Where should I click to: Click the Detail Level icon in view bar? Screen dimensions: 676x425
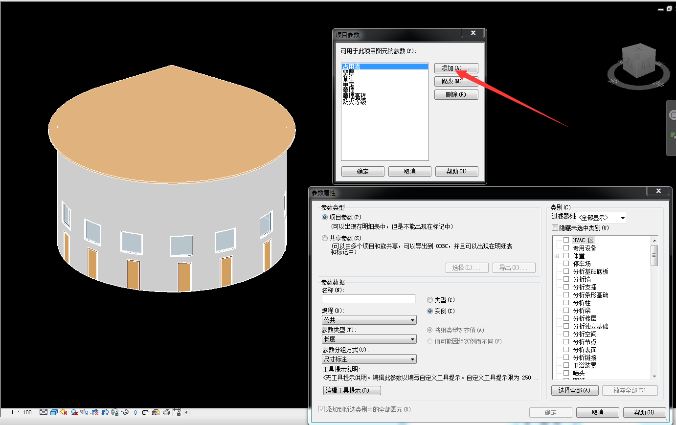point(44,412)
